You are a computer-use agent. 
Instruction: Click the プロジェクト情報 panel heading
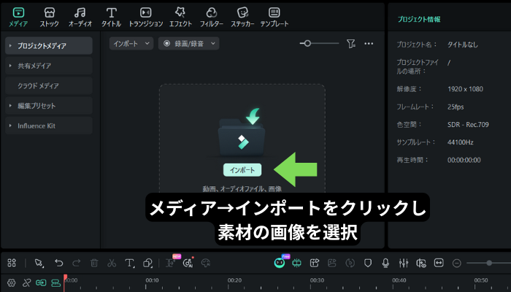pyautogui.click(x=419, y=19)
